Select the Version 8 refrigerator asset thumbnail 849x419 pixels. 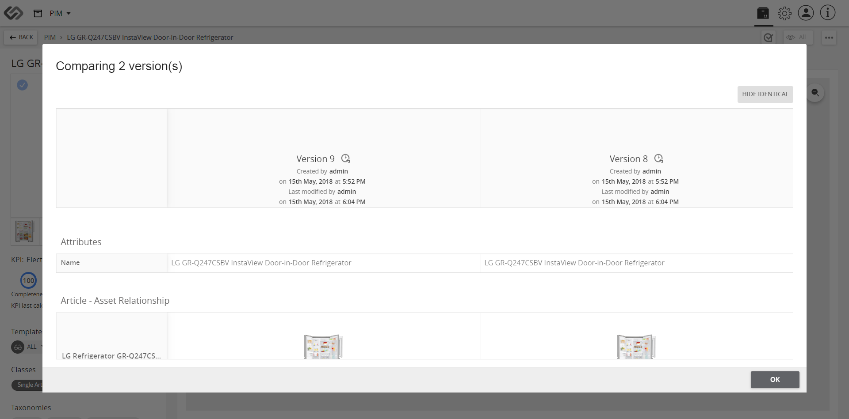pyautogui.click(x=636, y=347)
